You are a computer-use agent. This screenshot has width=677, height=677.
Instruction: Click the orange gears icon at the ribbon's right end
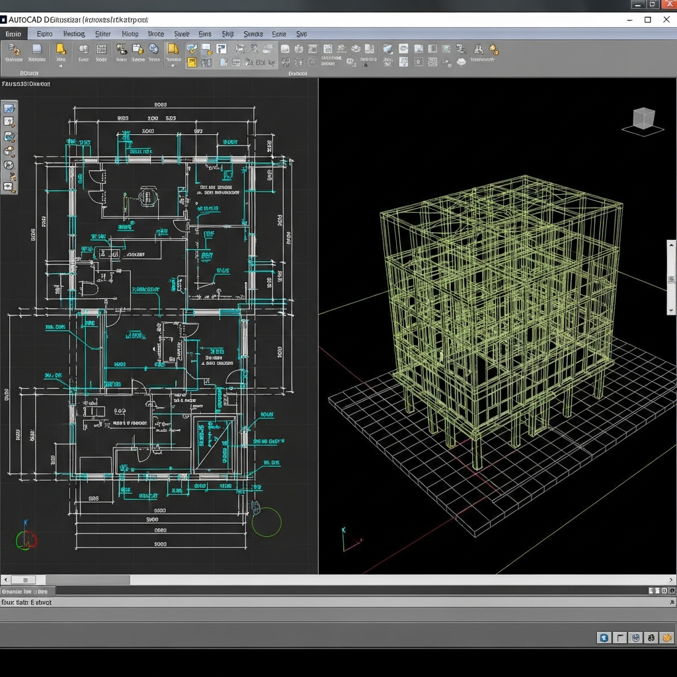[493, 50]
